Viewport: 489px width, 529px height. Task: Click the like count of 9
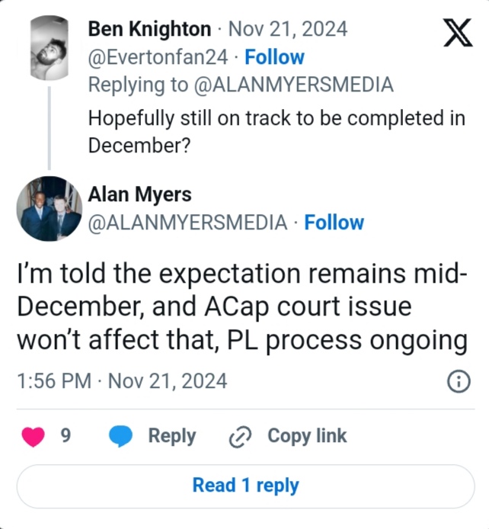coord(66,436)
